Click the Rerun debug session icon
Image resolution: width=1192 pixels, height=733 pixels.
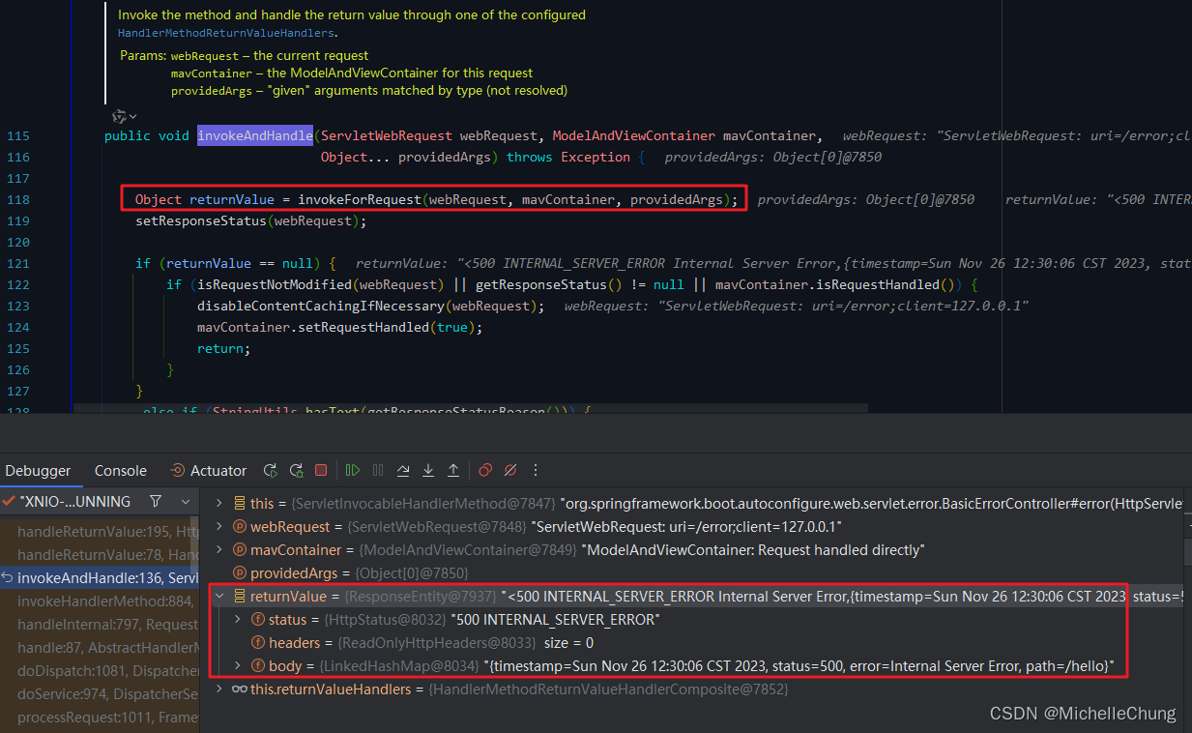[270, 471]
